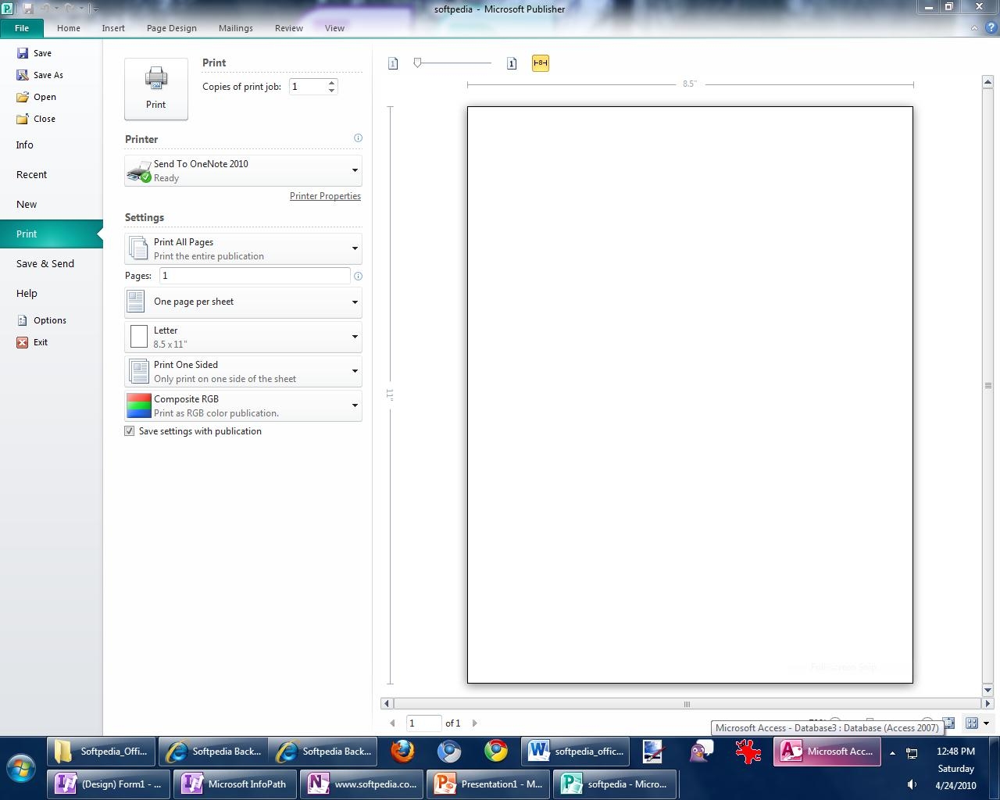This screenshot has height=800, width=1000.
Task: Open the Print All Pages dropdown
Action: tap(355, 248)
